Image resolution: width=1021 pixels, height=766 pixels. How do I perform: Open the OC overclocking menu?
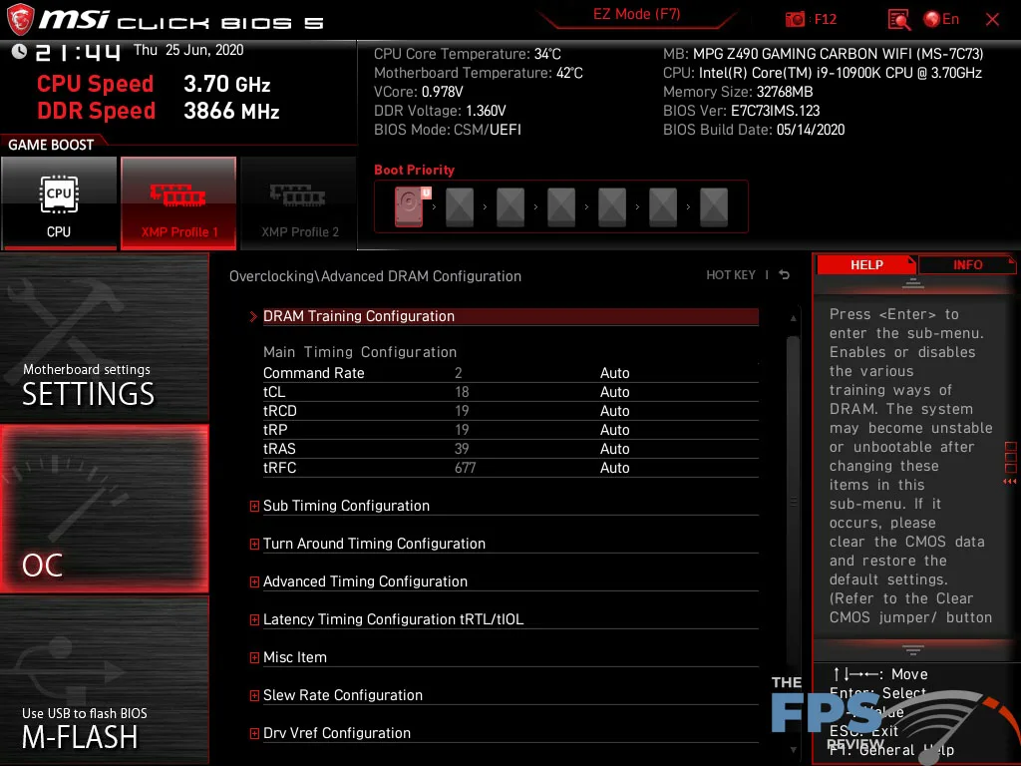[104, 509]
